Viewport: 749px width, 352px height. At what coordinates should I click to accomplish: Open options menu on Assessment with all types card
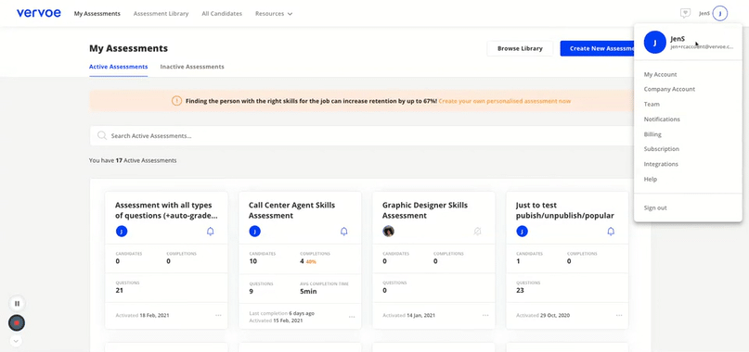218,315
